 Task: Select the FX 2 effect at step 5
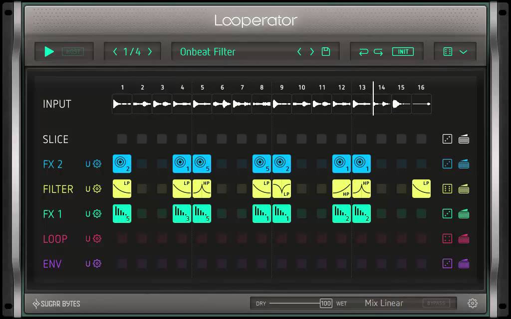click(202, 163)
